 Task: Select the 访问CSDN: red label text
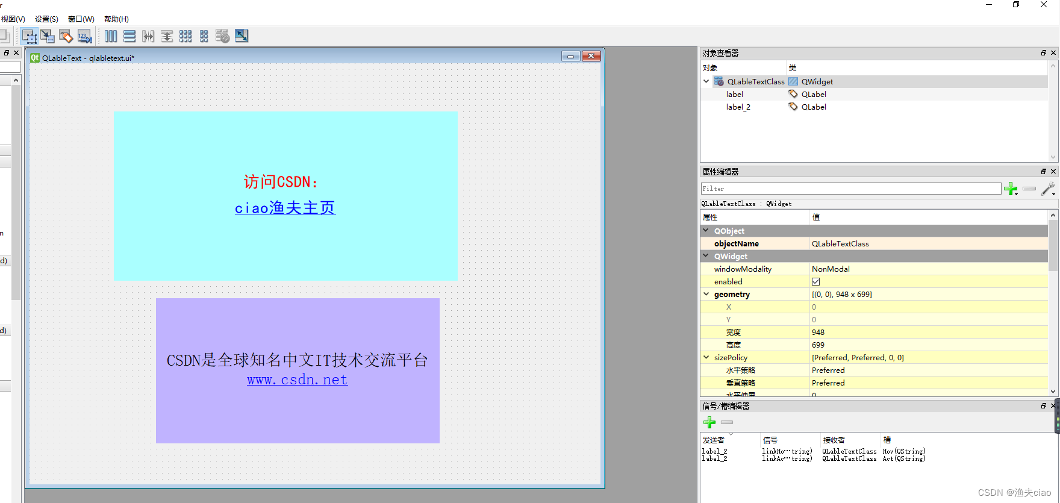tap(281, 182)
